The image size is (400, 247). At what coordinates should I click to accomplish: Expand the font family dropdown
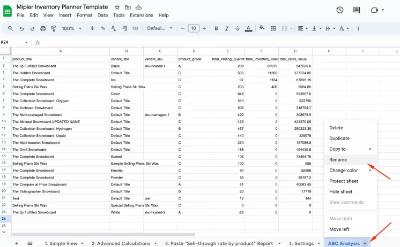point(160,28)
